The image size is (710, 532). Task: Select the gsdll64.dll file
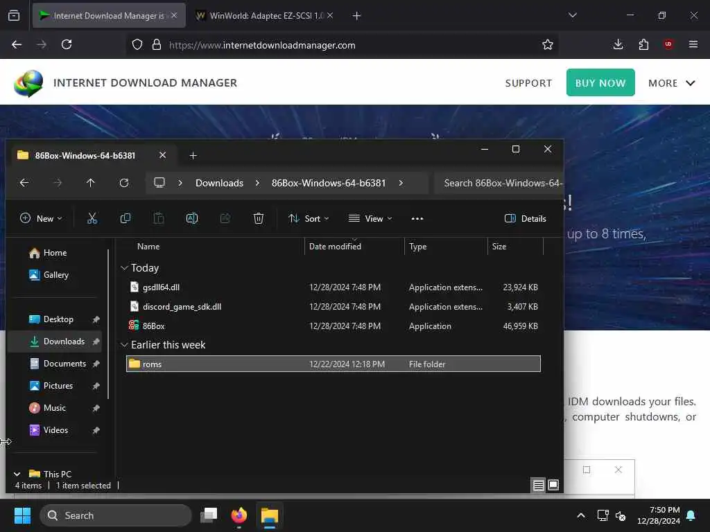[x=334, y=287]
